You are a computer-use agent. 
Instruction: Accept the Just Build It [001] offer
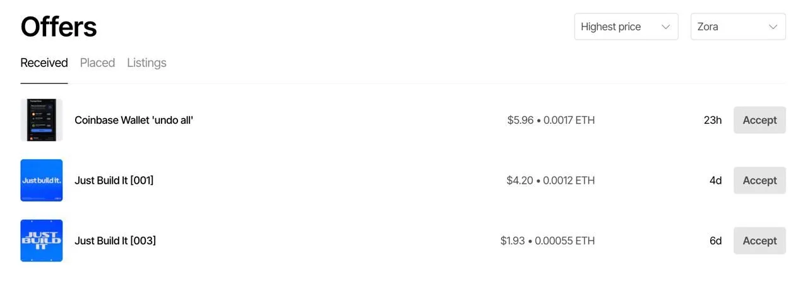pos(759,180)
